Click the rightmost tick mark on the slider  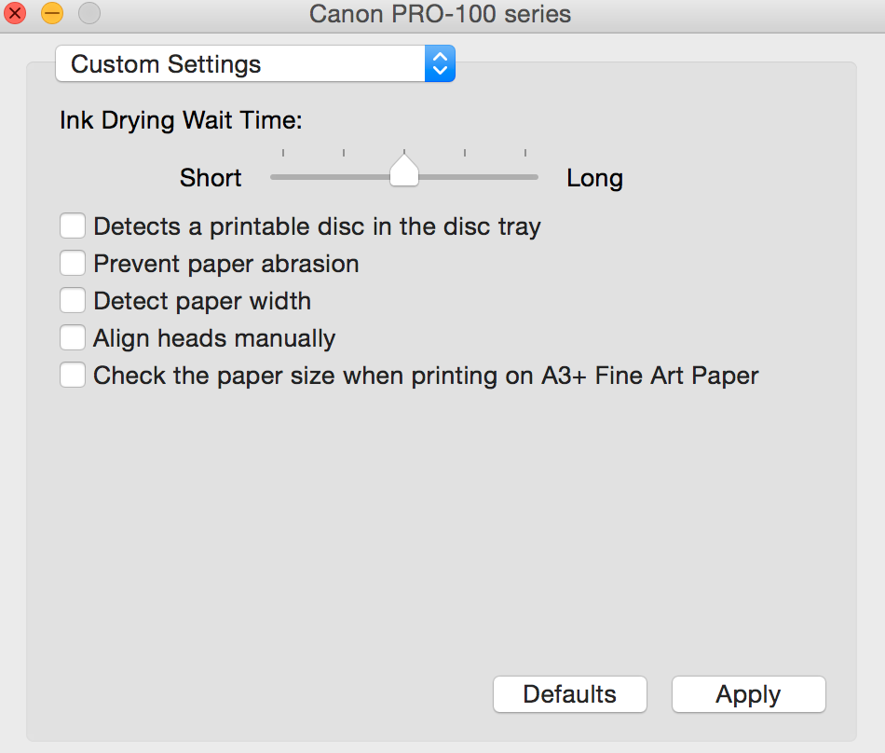pos(524,152)
